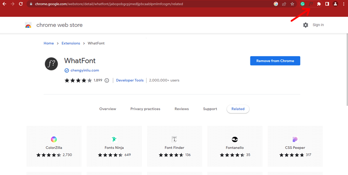The height and width of the screenshot is (175, 348).
Task: Click Font Finder's 136 rating count
Action: pyautogui.click(x=188, y=155)
